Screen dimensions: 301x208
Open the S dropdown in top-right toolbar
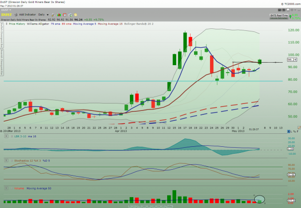280,10
